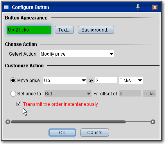Close the Configure Button dialog

155,7
